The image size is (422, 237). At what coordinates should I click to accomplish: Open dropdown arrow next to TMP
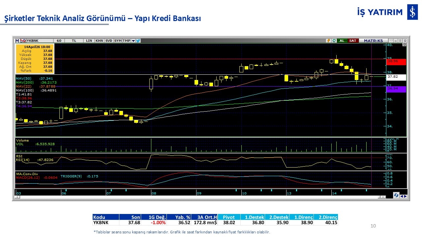click(133, 41)
